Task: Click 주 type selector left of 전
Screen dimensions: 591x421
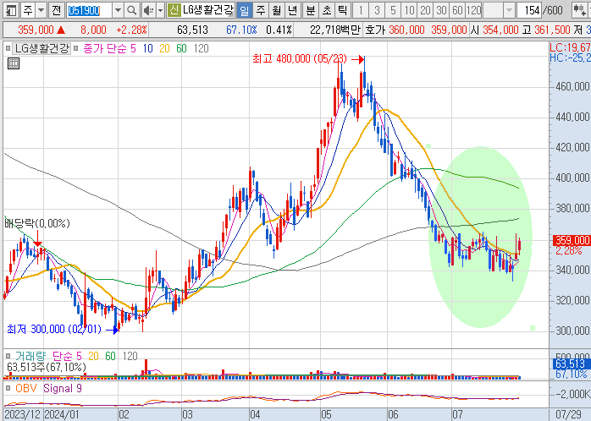Action: coord(28,10)
